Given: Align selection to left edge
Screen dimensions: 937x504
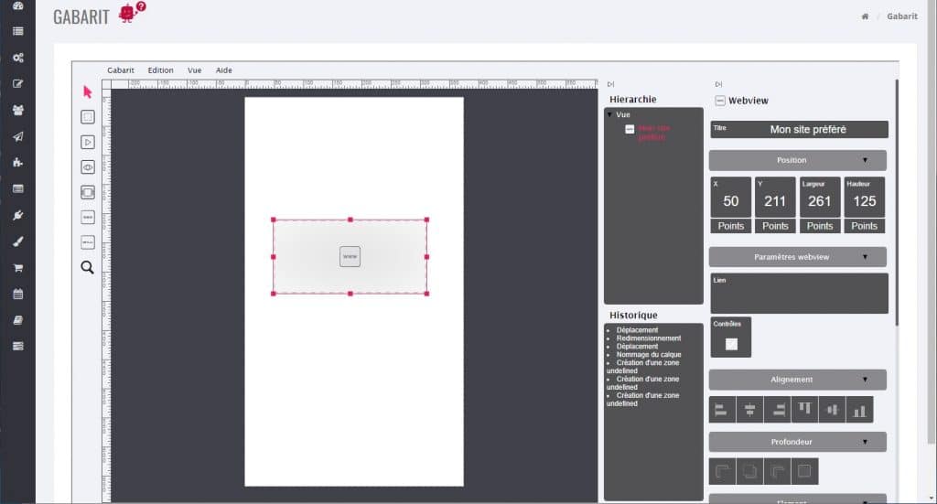Looking at the screenshot, I should (x=721, y=410).
